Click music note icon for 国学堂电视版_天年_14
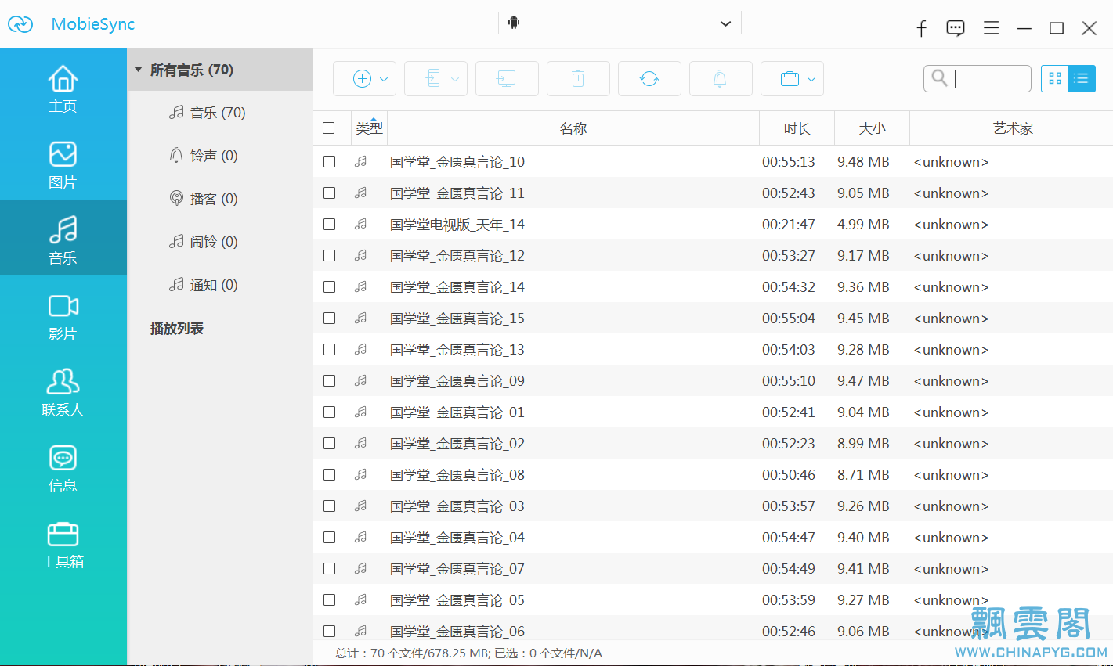This screenshot has height=666, width=1113. pos(360,225)
